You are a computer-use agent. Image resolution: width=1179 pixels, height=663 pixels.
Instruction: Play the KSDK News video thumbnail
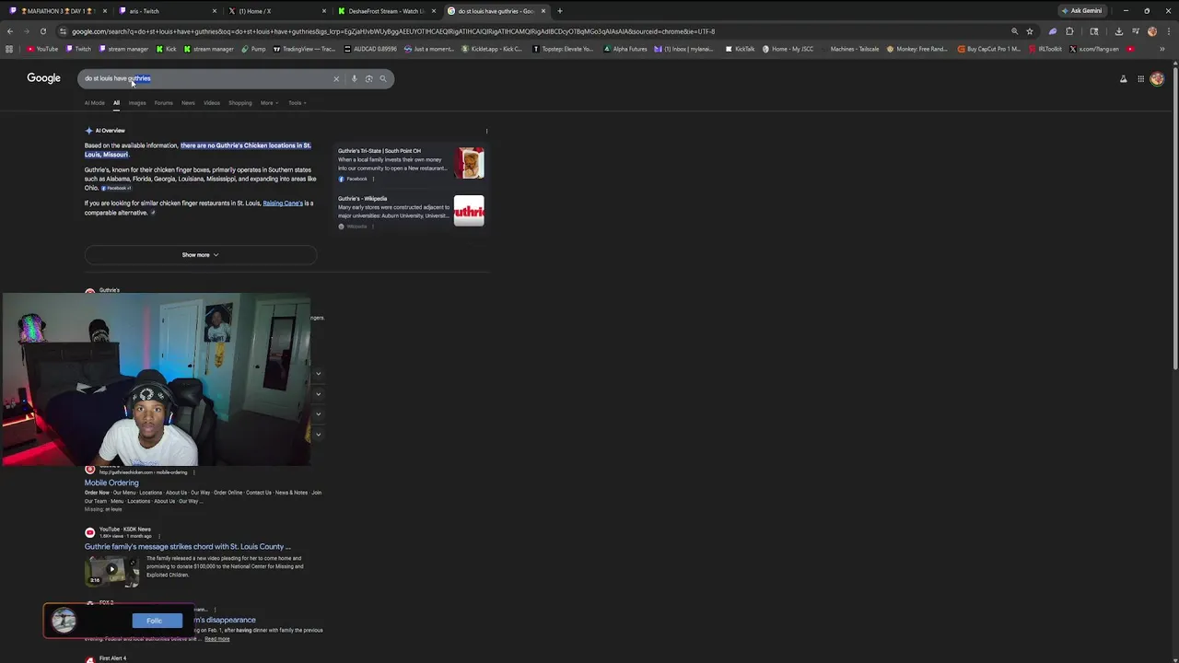(111, 570)
